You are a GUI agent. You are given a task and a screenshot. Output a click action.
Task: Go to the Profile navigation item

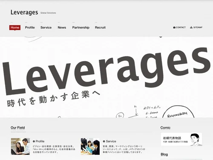pos(30,27)
